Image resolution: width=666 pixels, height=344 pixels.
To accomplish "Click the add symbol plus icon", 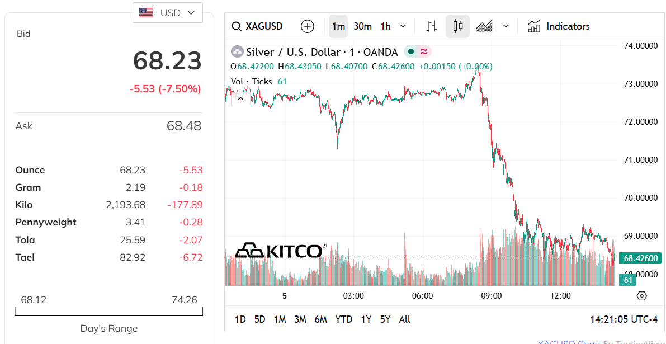I will click(x=307, y=26).
